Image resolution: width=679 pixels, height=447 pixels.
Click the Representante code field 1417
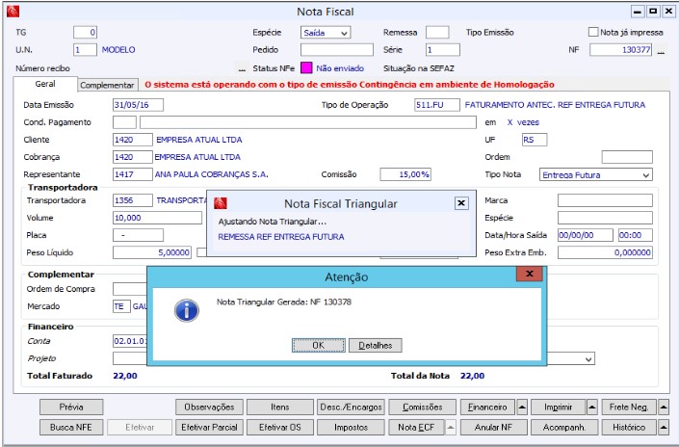pos(133,174)
